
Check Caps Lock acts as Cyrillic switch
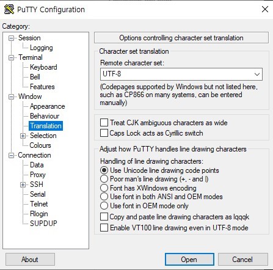pos(104,133)
